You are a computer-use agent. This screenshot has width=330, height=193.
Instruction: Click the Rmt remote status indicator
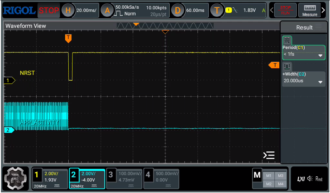pyautogui.click(x=319, y=179)
